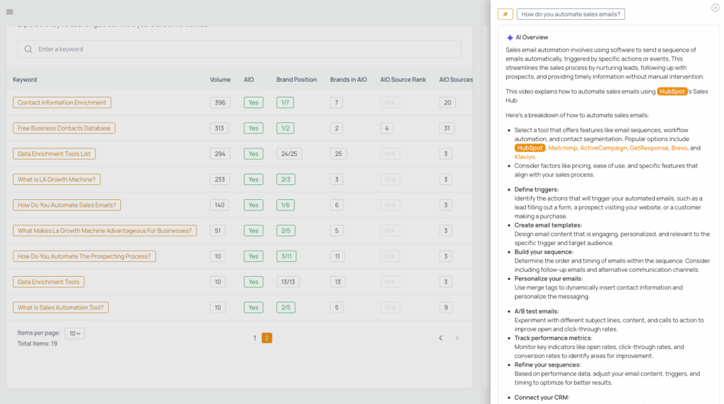
Task: Click brand position 2/3 badge
Action: click(x=286, y=179)
